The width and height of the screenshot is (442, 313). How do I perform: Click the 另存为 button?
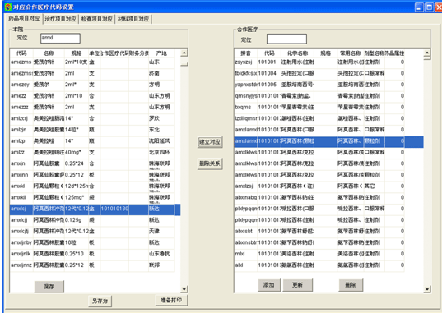[100, 301]
